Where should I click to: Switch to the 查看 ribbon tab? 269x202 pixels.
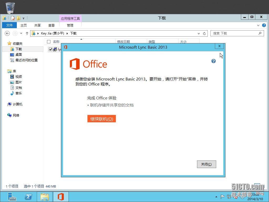click(51, 25)
